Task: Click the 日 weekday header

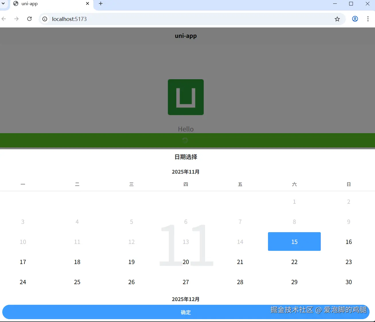Action: click(349, 184)
